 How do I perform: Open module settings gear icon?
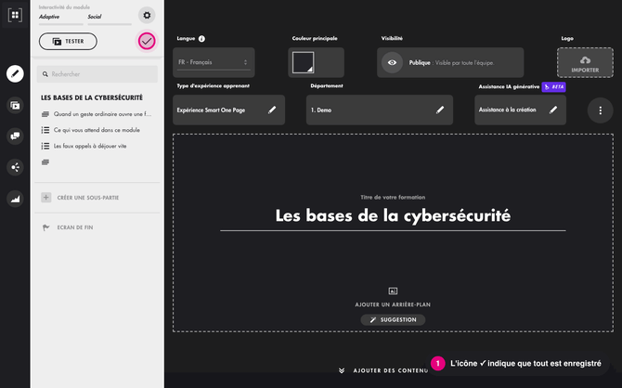coord(147,16)
